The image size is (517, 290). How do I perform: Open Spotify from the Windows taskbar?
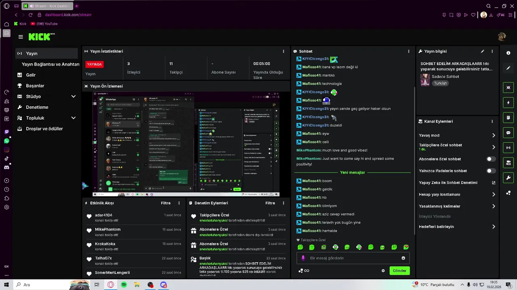pyautogui.click(x=124, y=285)
